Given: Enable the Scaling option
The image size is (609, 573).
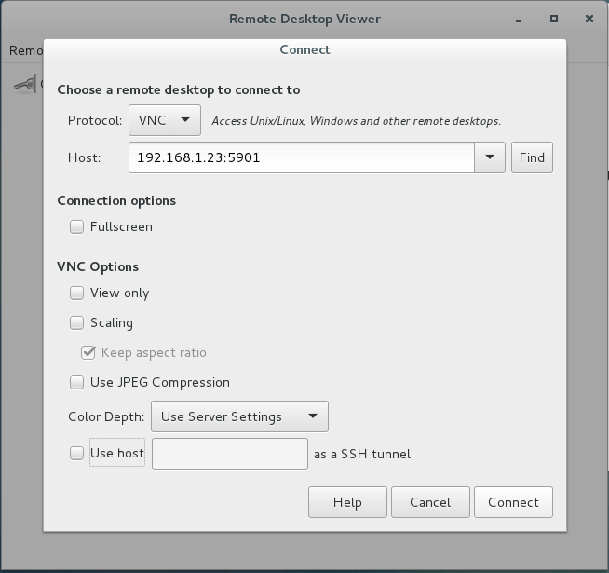Looking at the screenshot, I should pos(76,322).
